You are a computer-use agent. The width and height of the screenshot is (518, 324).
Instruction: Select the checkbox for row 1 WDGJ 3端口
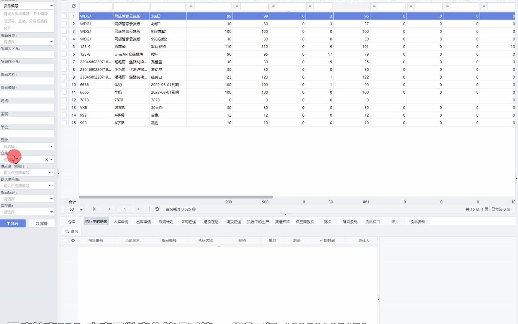pos(64,16)
